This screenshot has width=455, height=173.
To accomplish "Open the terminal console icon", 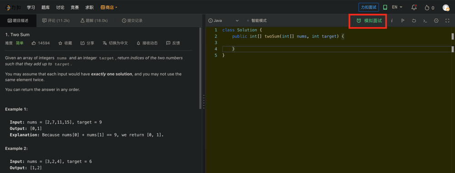I will (425, 20).
